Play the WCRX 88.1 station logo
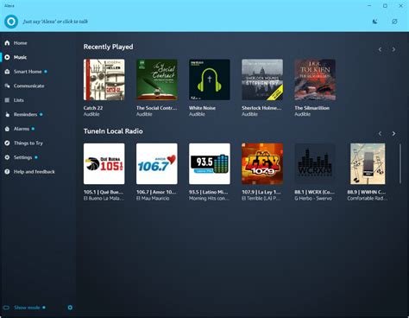This screenshot has width=409, height=318. (315, 164)
